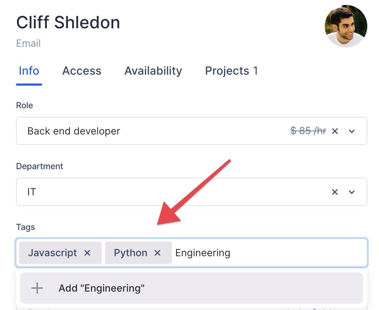Screen dimensions: 379x310
Task: Open the Role field showing Back end developer
Action: (142, 131)
